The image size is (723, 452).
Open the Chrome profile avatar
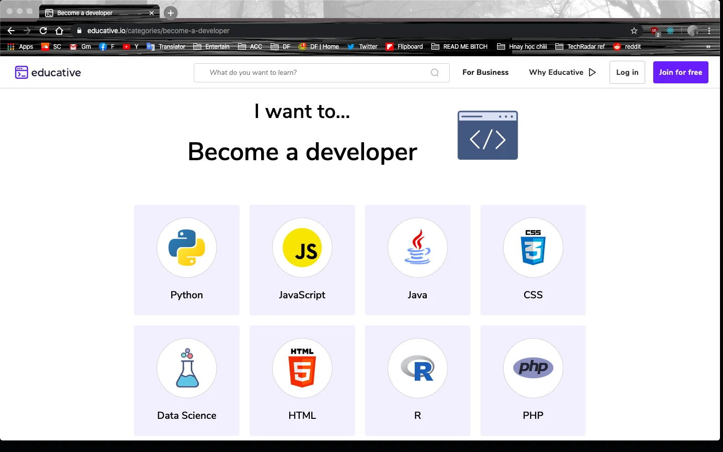693,31
